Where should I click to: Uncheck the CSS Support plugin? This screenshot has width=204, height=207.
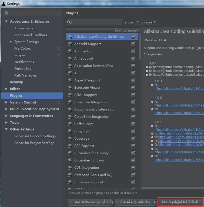pyautogui.click(x=133, y=146)
